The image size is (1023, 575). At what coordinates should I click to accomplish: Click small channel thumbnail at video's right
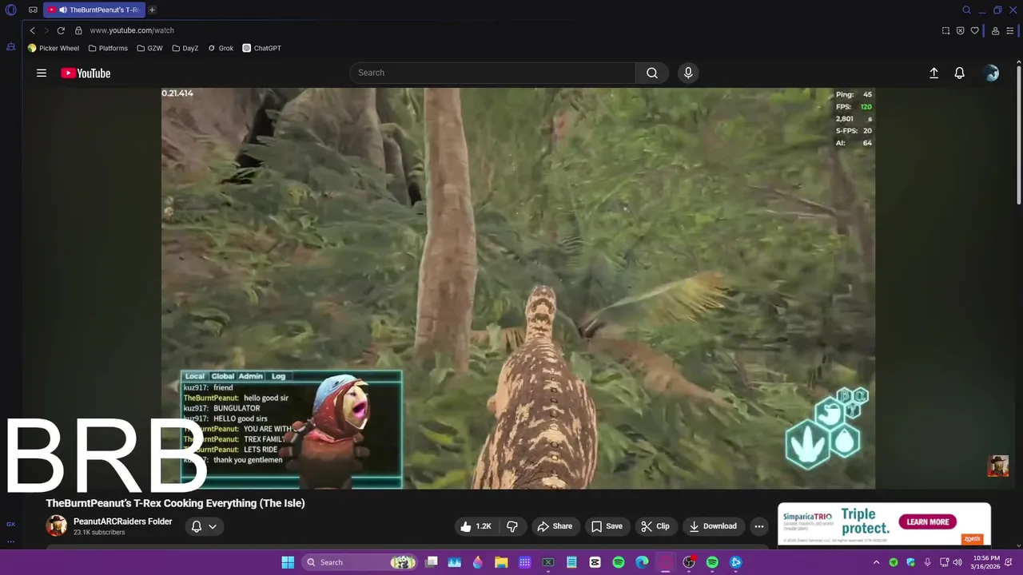[997, 466]
